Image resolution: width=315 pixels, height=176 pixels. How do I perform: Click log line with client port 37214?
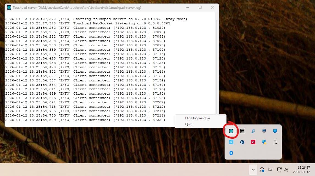point(85,111)
